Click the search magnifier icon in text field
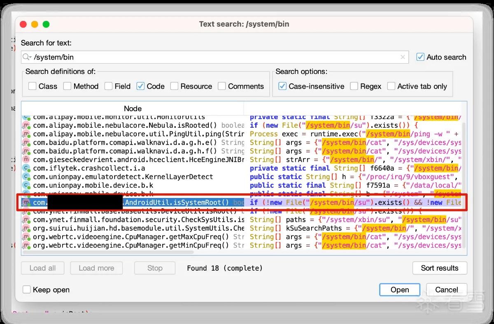The width and height of the screenshot is (494, 324). pyautogui.click(x=26, y=57)
